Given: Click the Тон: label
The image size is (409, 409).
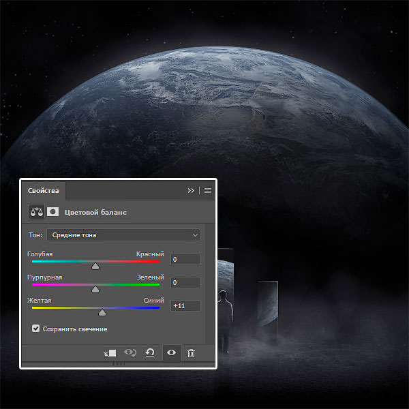Looking at the screenshot, I should pyautogui.click(x=35, y=235).
